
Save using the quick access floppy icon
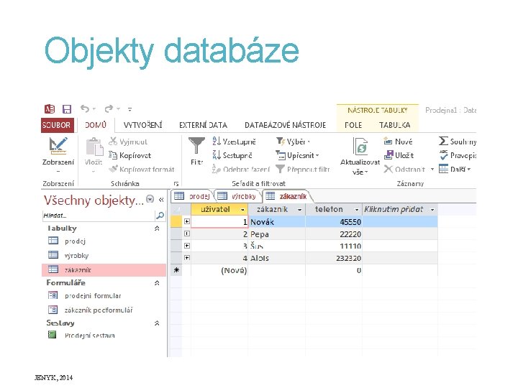[x=67, y=109]
